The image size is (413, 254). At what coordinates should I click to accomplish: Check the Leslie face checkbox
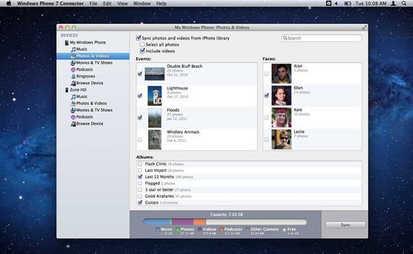pos(267,140)
